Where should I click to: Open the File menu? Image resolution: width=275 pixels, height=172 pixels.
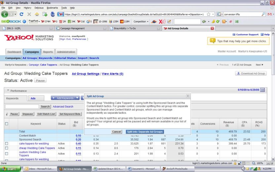(x=3, y=8)
